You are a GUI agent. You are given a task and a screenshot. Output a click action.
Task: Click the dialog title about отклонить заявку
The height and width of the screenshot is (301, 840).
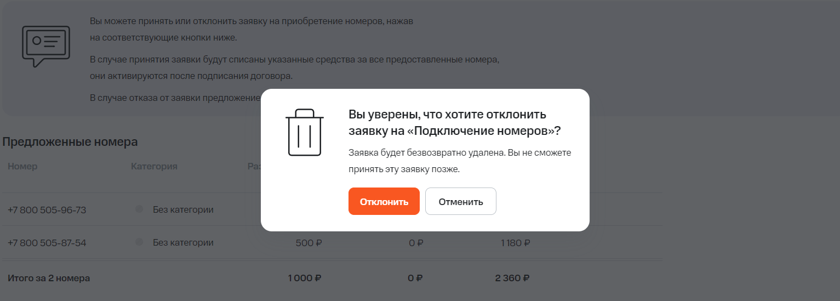coord(454,123)
